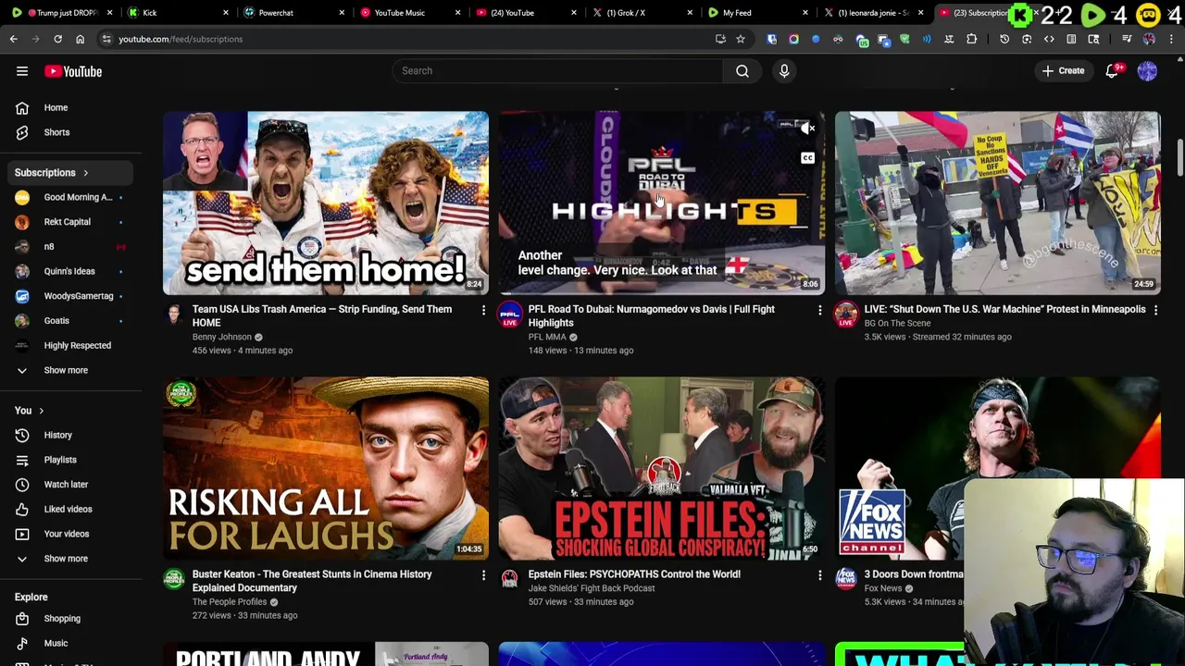The width and height of the screenshot is (1185, 666).
Task: Play the Buster Keaton documentary thumbnail
Action: [326, 467]
